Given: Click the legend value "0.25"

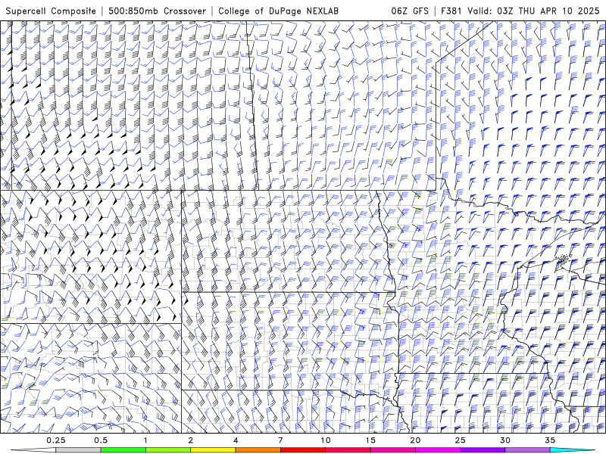Looking at the screenshot, I should tap(56, 440).
